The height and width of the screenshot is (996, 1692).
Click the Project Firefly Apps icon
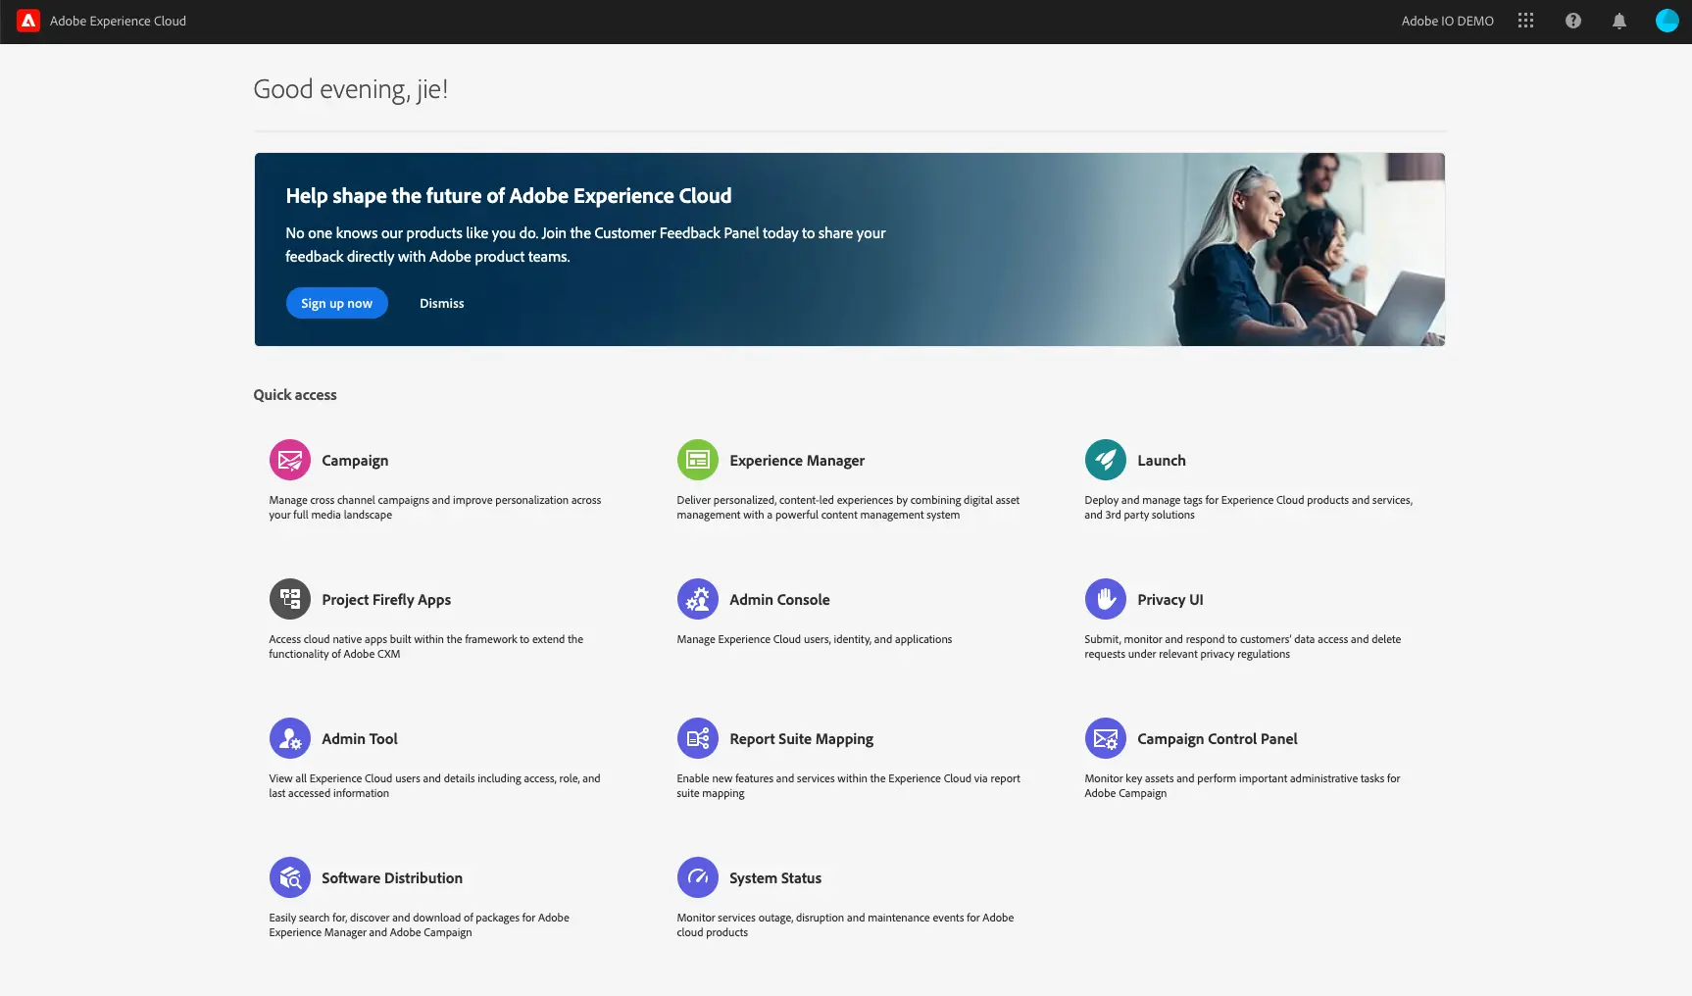tap(289, 599)
